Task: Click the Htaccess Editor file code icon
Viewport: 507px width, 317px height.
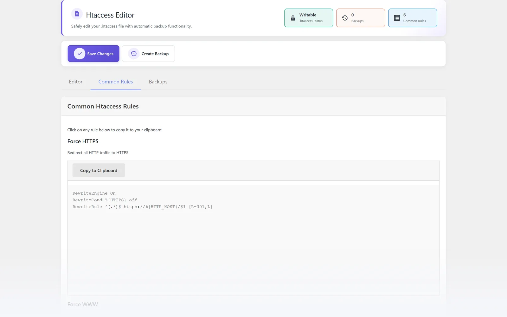Action: (77, 14)
